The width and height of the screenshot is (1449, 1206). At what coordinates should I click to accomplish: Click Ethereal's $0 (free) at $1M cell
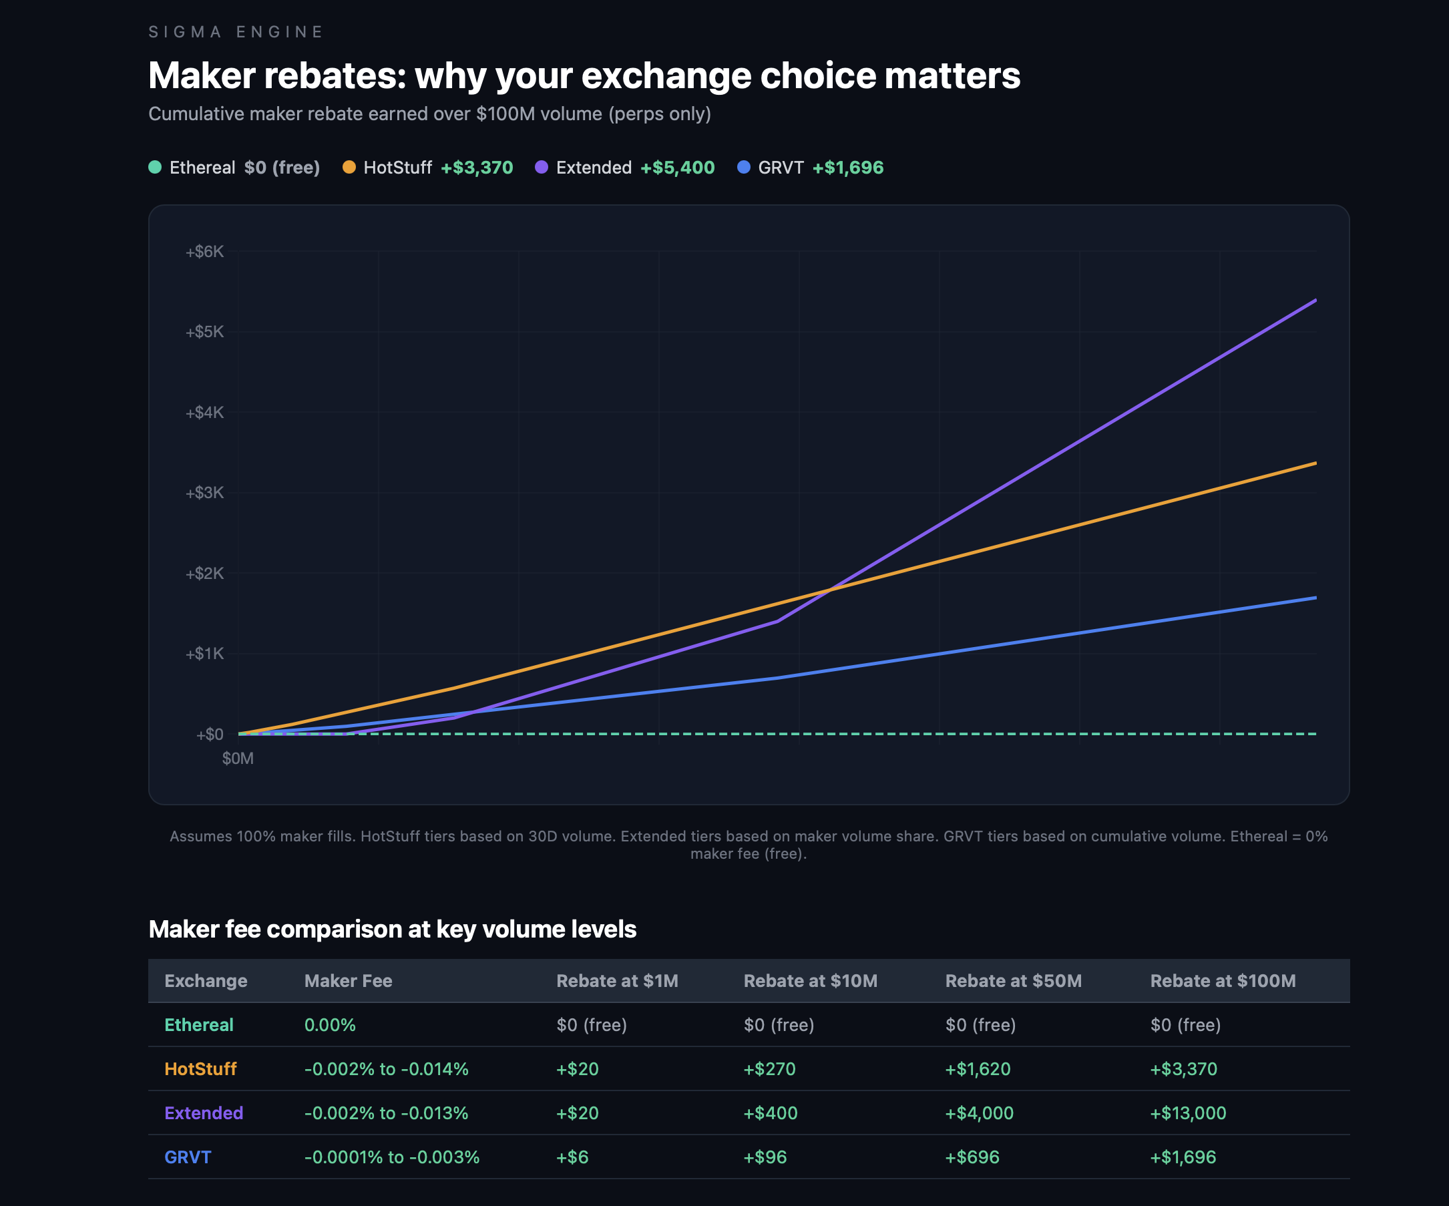pyautogui.click(x=592, y=1024)
